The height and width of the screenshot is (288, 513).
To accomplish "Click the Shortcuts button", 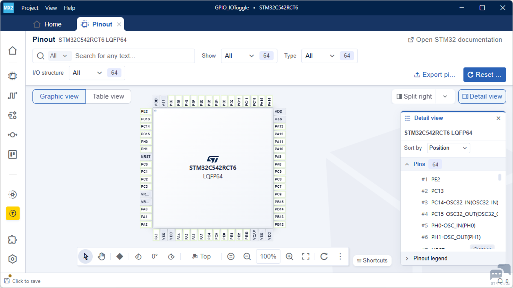I will tap(372, 261).
